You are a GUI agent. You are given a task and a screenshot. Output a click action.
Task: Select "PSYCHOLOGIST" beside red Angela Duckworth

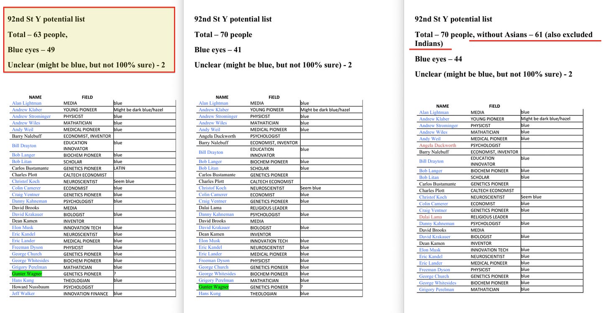pos(486,146)
